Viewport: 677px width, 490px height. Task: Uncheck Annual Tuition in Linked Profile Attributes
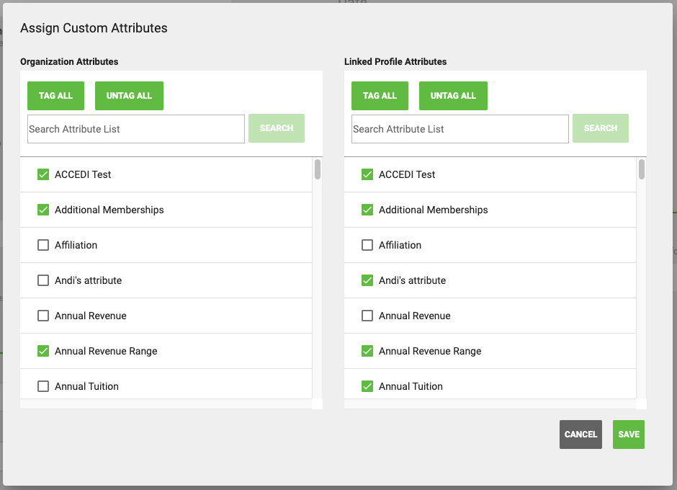(x=367, y=386)
